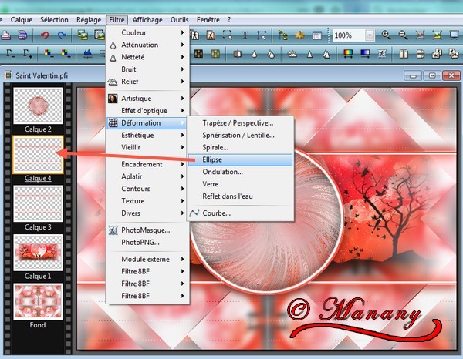463x359 pixels.
Task: Click the grayscale half-tone square icon
Action: coord(238,54)
